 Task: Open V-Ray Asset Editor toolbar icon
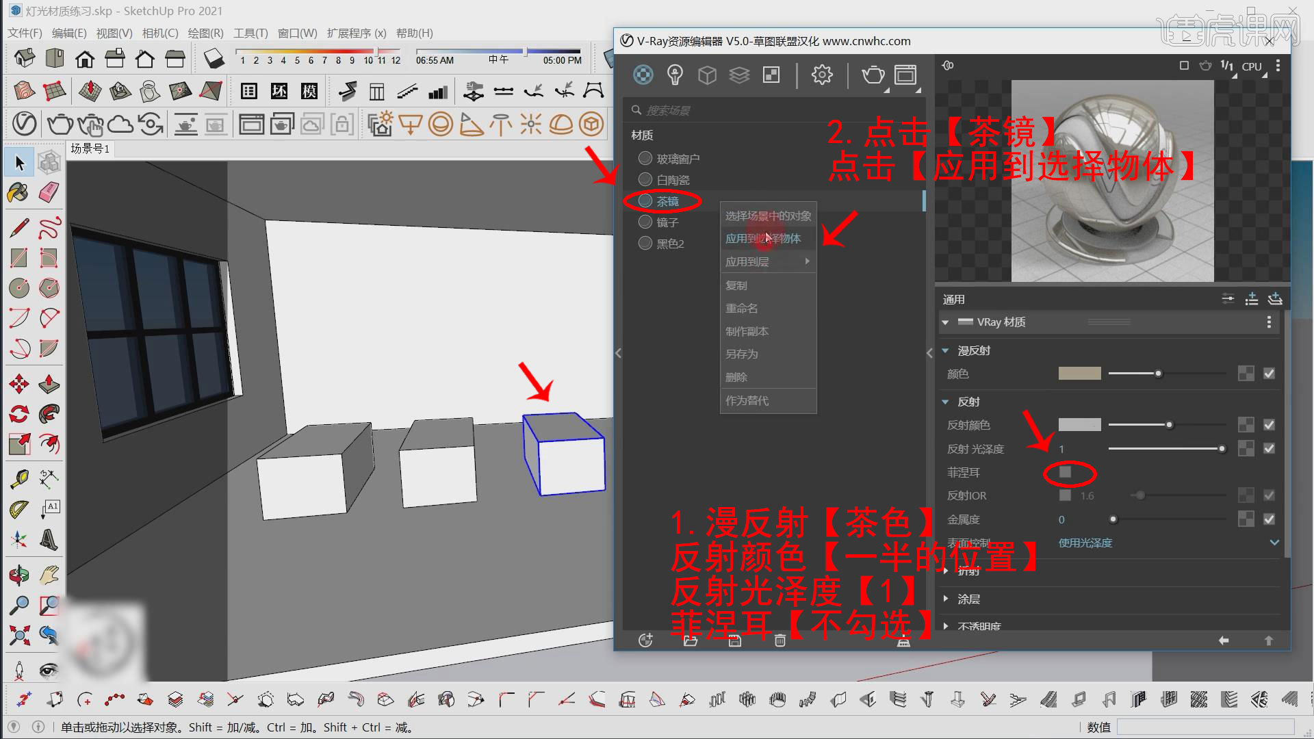pyautogui.click(x=24, y=124)
